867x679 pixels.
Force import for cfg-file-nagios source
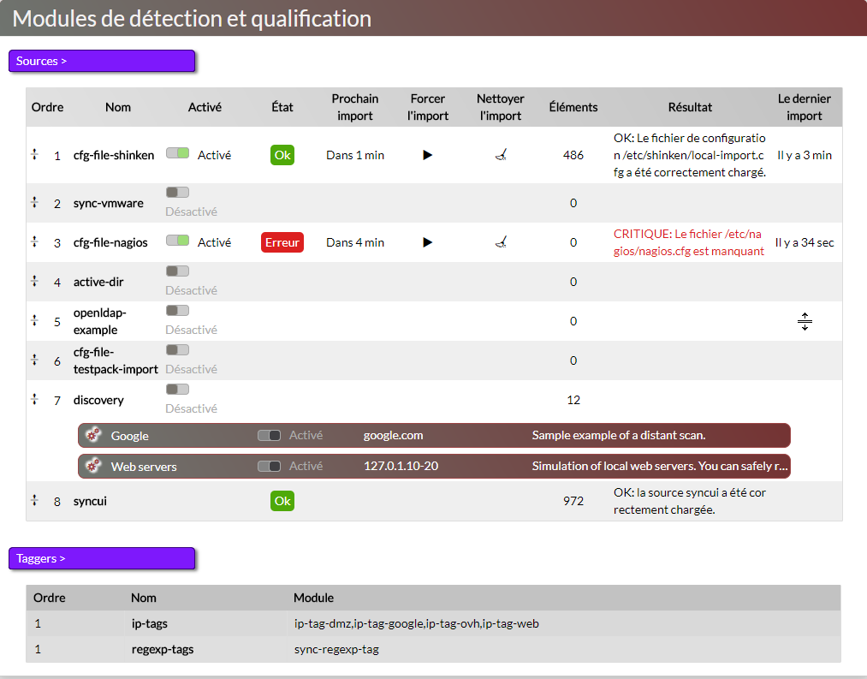pyautogui.click(x=428, y=242)
